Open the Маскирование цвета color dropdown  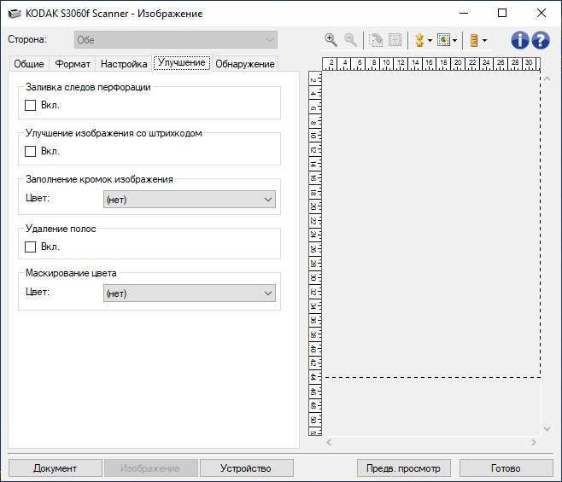click(x=190, y=293)
